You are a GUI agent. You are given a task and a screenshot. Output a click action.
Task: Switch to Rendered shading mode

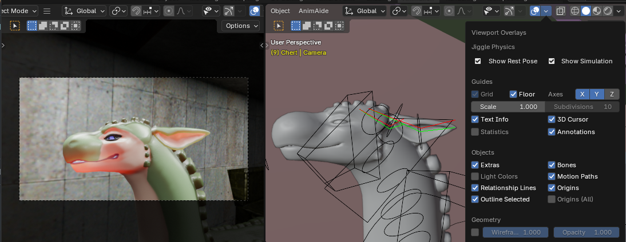(x=608, y=11)
